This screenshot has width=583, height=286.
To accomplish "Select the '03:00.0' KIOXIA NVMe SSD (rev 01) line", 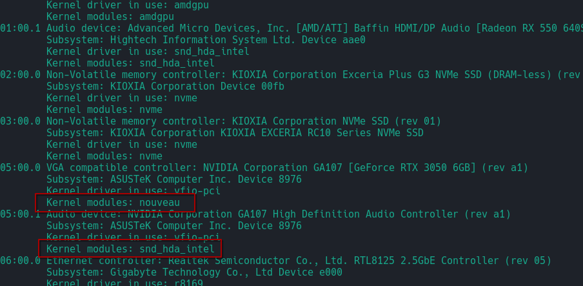I will click(x=221, y=121).
